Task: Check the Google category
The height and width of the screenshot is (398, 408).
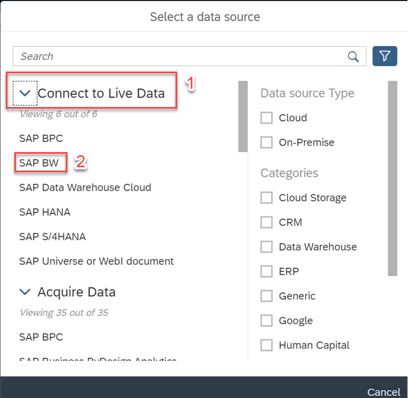Action: tap(266, 321)
